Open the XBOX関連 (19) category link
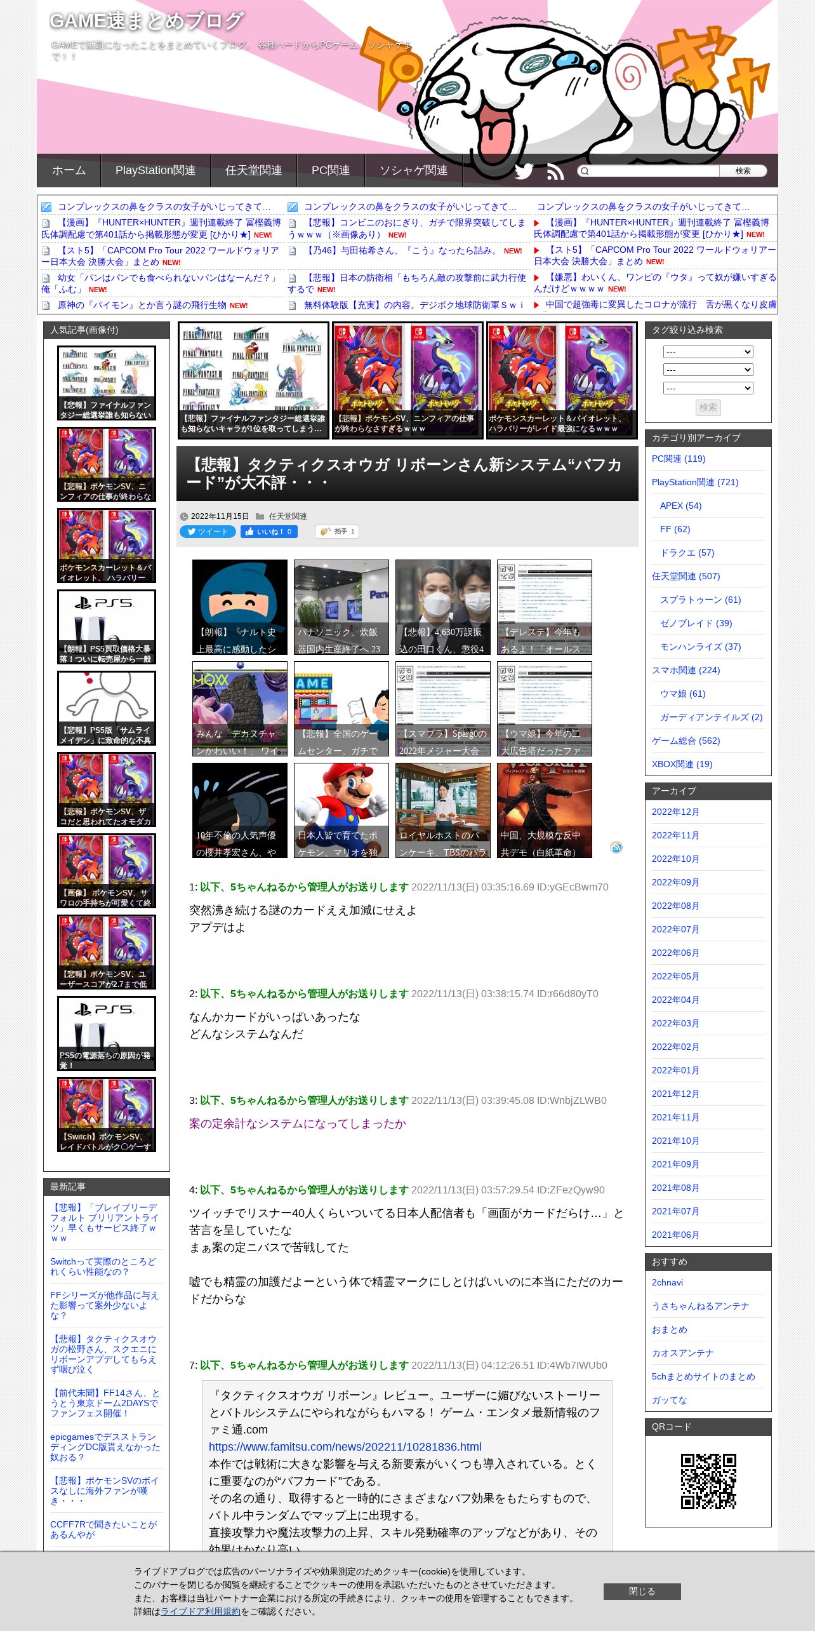This screenshot has width=815, height=1631. tap(682, 764)
